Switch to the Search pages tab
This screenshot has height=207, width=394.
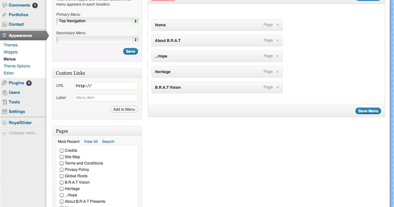pos(108,142)
